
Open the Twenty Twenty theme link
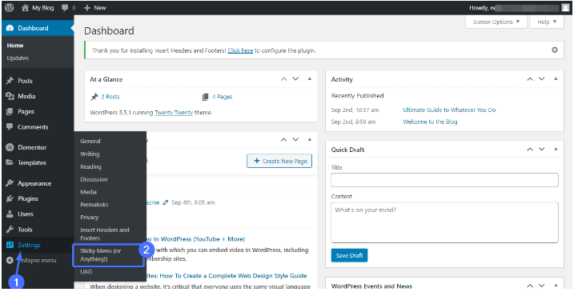coord(174,113)
